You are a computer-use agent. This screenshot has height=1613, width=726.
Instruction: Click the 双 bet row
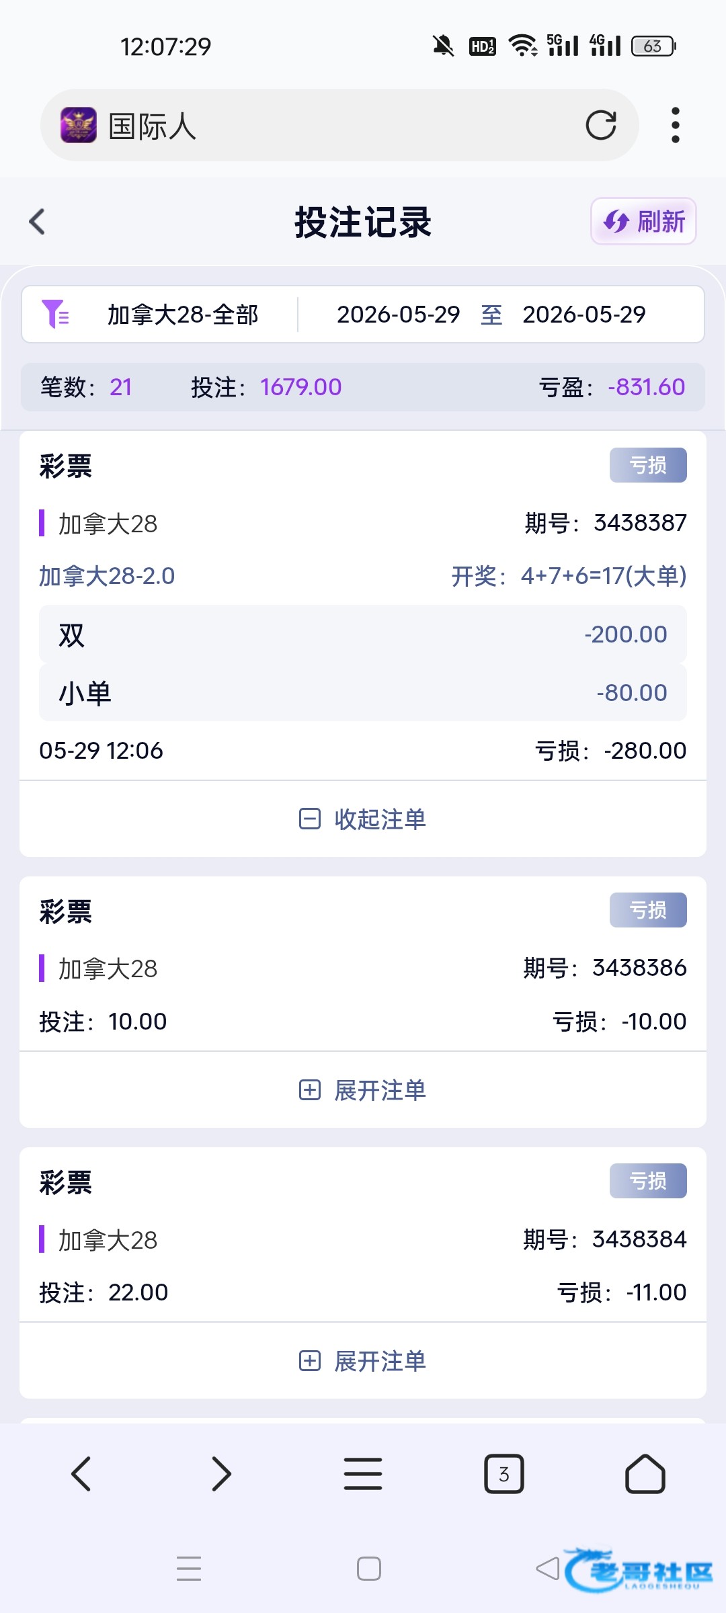363,634
